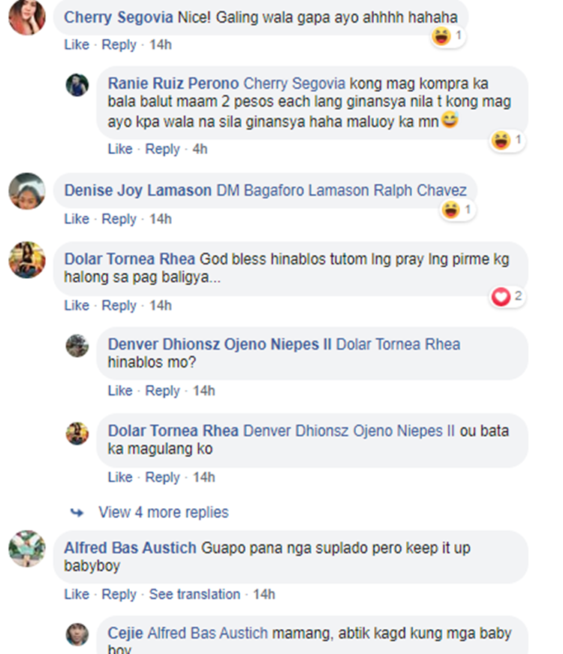Image resolution: width=563 pixels, height=654 pixels.
Task: Open Denise Joy Lamason's profile picture
Action: point(27,191)
